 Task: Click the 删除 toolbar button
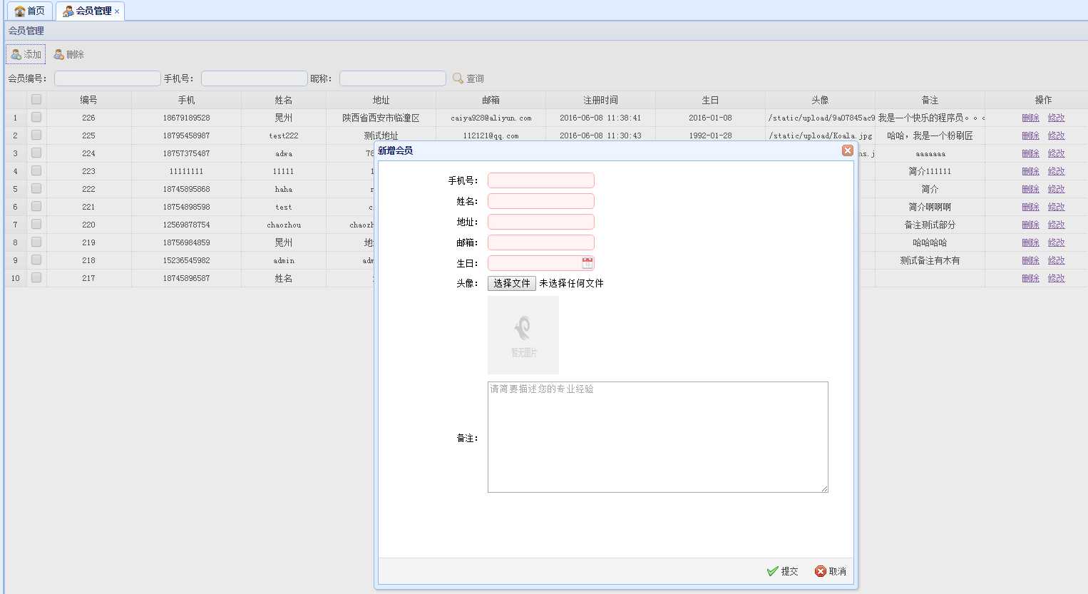point(68,54)
